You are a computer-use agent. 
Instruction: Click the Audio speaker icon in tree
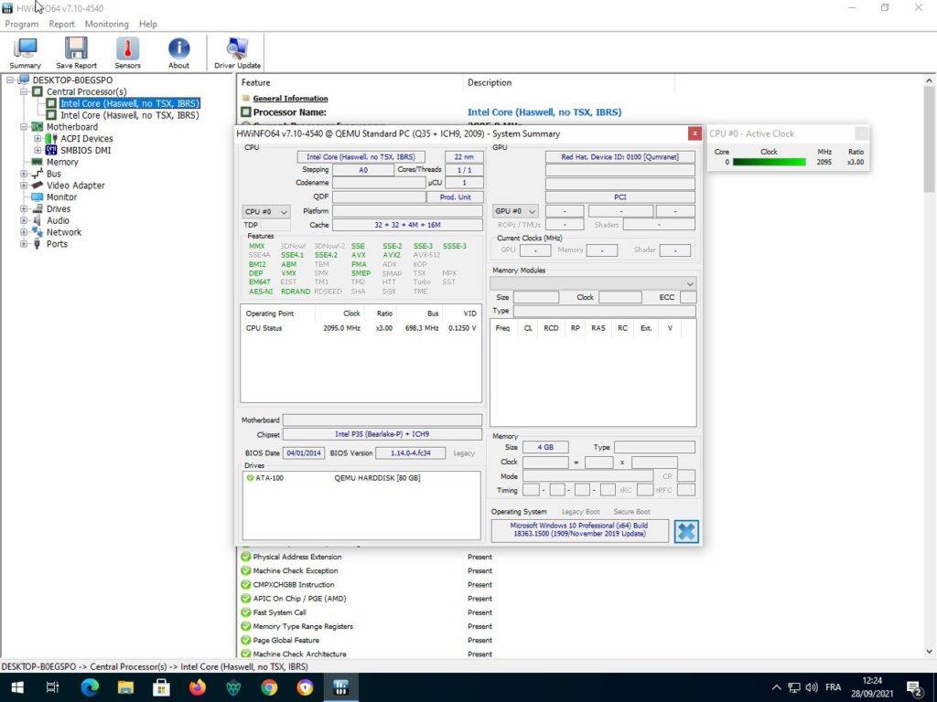click(37, 221)
